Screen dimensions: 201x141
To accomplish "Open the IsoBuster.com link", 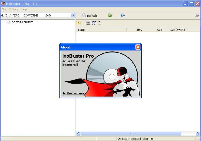I will click(73, 93).
